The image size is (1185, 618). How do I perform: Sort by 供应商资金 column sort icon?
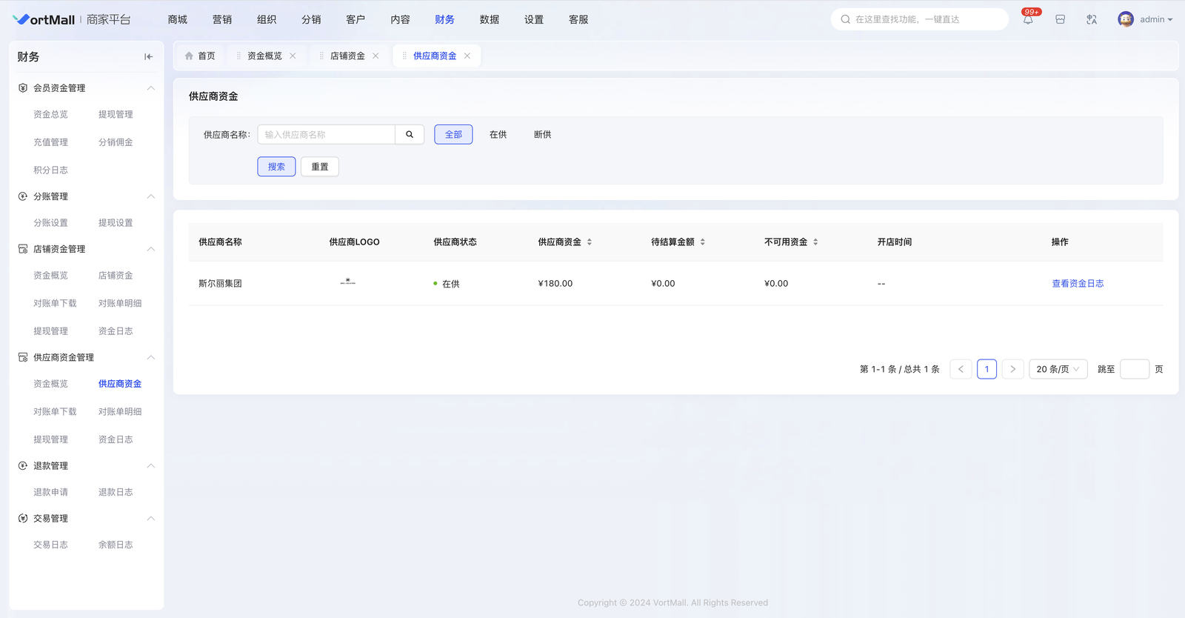coord(590,242)
